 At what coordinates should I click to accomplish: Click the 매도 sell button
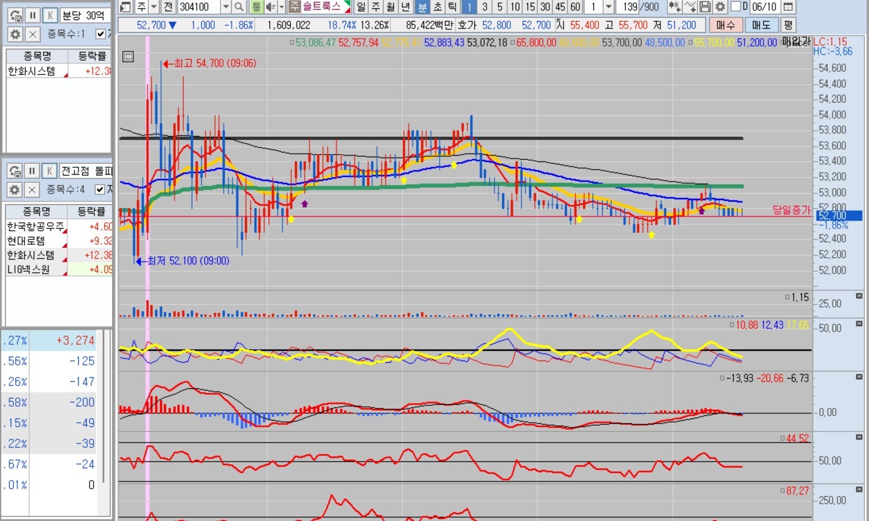pos(761,25)
